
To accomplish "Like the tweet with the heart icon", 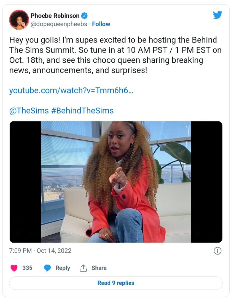I will [14, 268].
